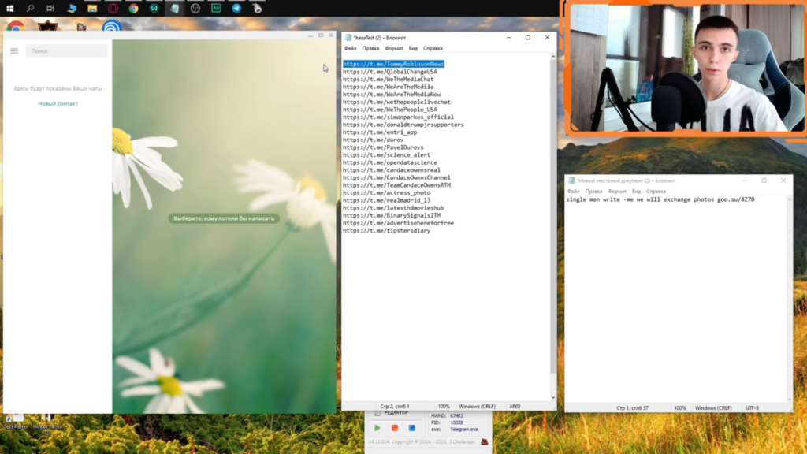Click the 'TeamCandaceOwensRTM' URL line
Image resolution: width=807 pixels, height=454 pixels.
point(397,185)
